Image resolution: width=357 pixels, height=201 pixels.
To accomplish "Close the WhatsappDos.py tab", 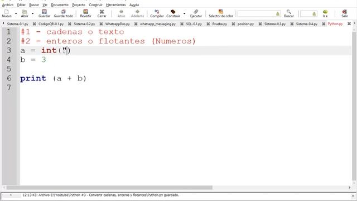I will tap(136, 24).
